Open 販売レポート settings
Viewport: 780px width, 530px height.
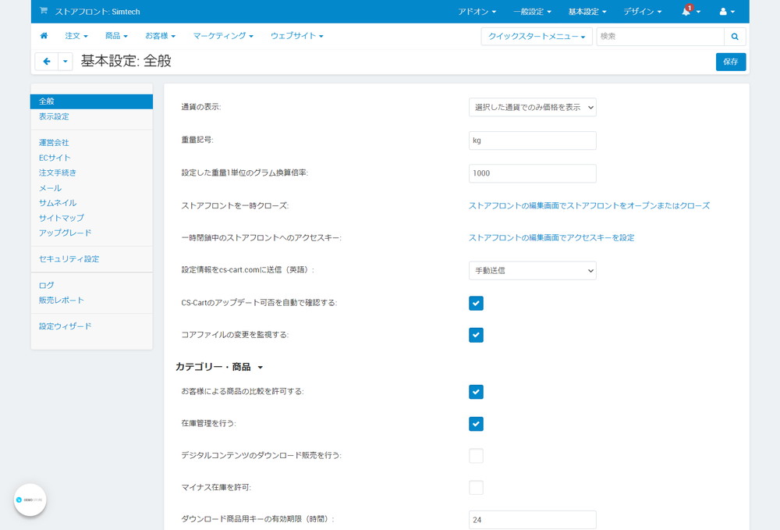tap(61, 300)
